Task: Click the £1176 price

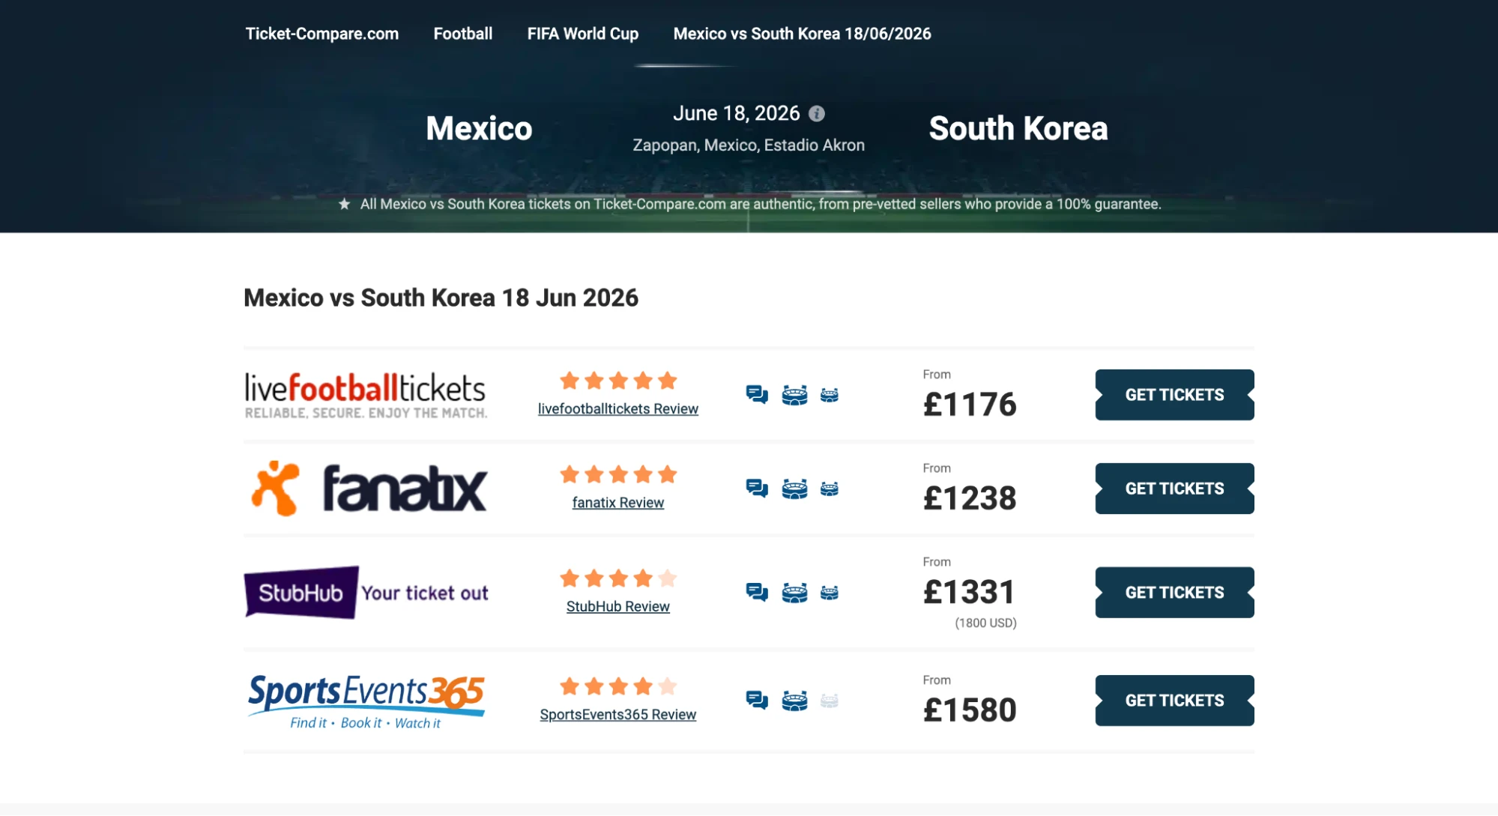Action: 970,405
